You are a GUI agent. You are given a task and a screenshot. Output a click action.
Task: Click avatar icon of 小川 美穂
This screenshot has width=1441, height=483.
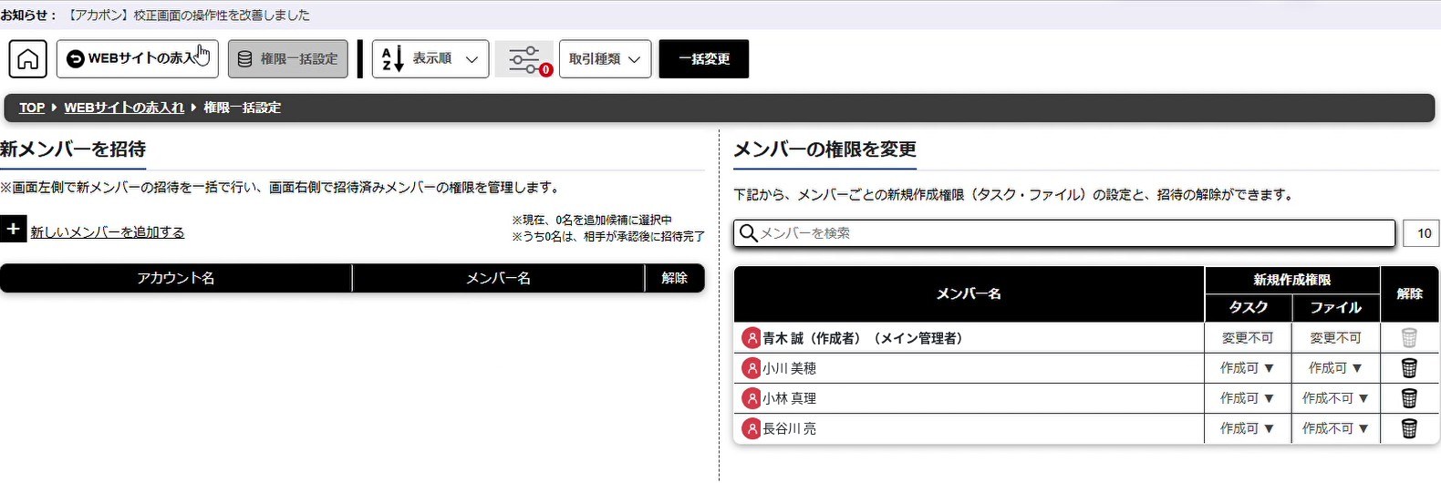(752, 368)
